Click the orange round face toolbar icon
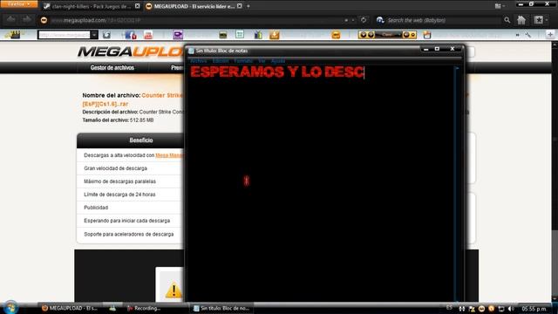 tap(336, 35)
